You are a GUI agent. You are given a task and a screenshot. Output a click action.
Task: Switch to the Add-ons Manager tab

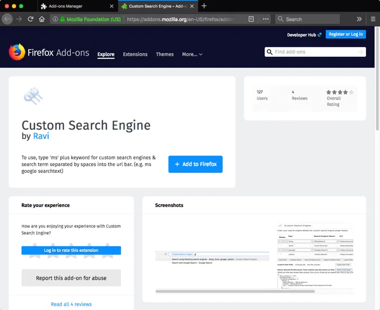click(x=78, y=6)
